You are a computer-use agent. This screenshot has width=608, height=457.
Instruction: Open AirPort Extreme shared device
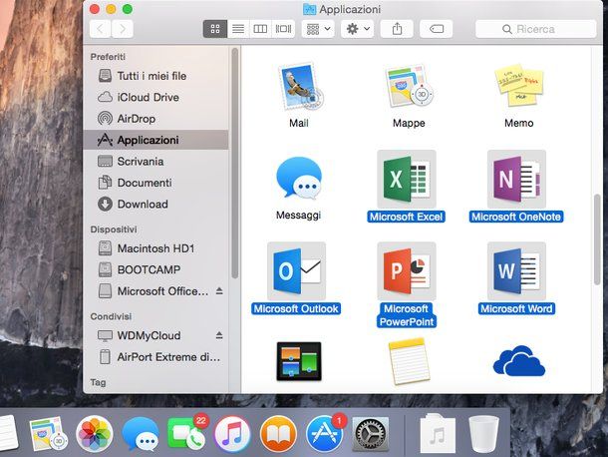click(155, 357)
